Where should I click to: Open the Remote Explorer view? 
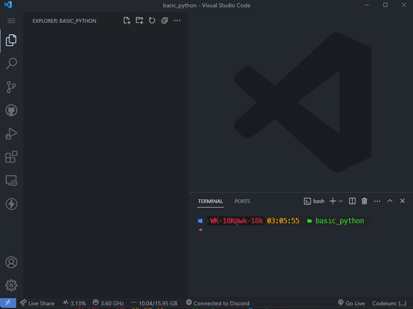11,180
